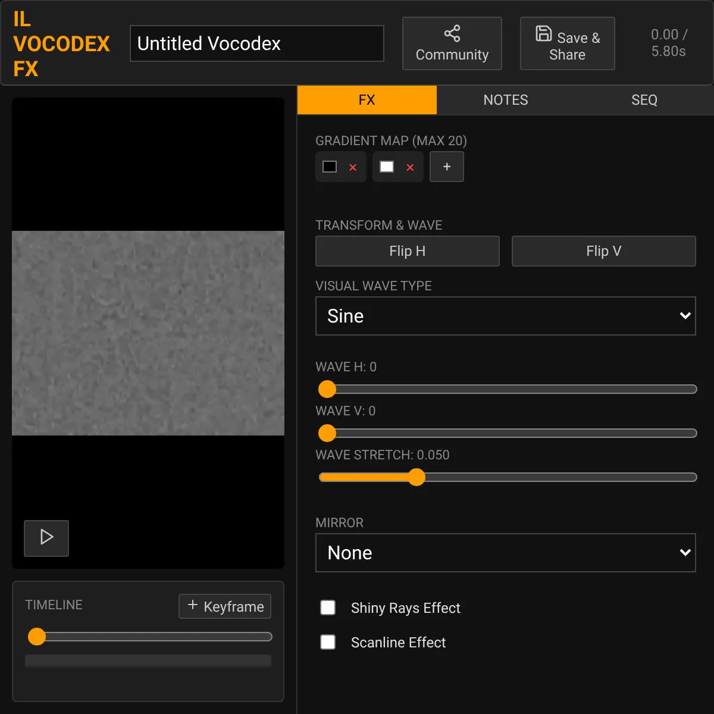
Task: Click the keyframe track bar below timeline
Action: [148, 660]
